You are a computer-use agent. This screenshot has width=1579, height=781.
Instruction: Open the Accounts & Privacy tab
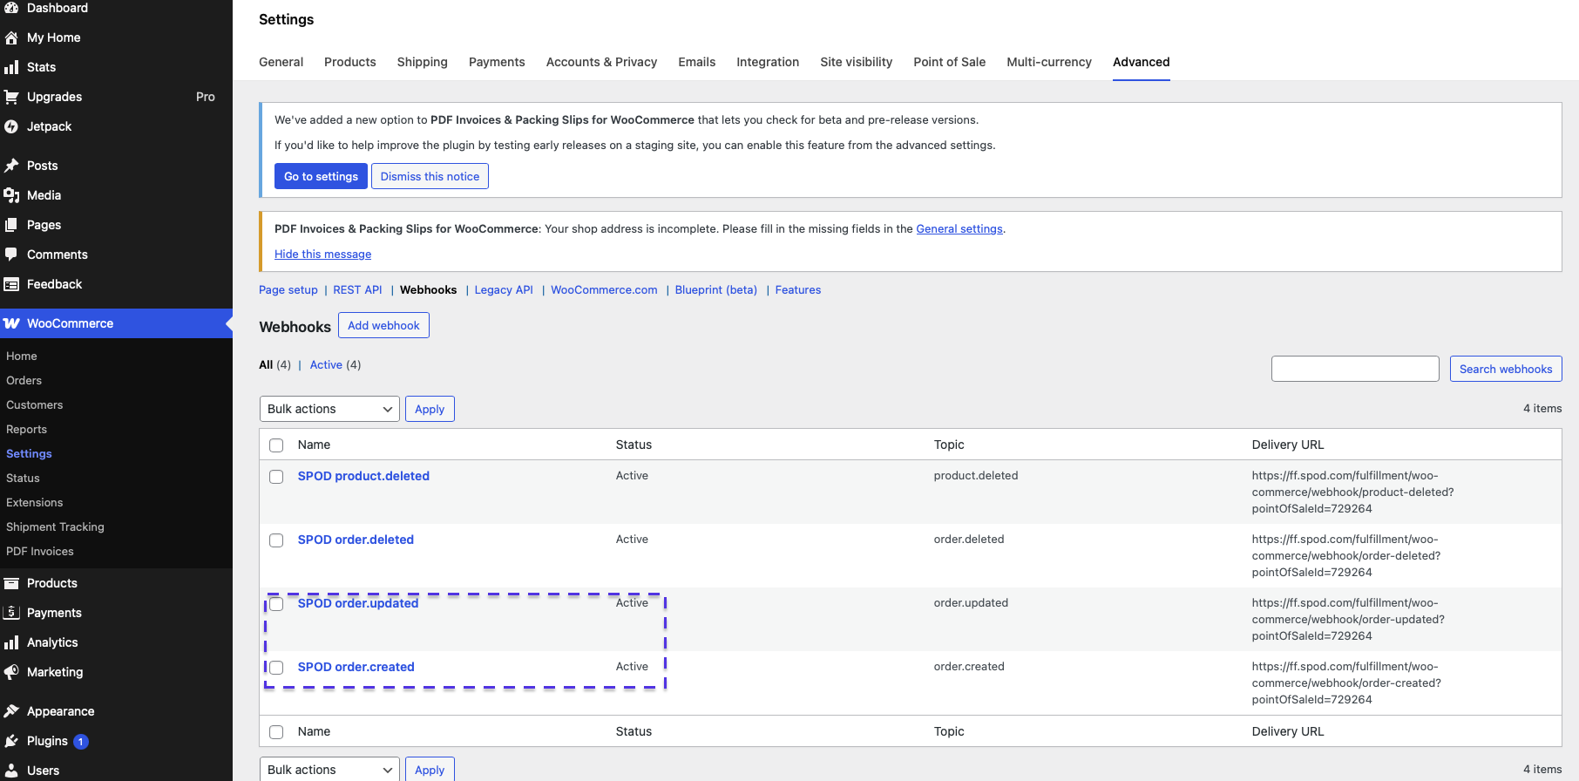[x=601, y=62]
